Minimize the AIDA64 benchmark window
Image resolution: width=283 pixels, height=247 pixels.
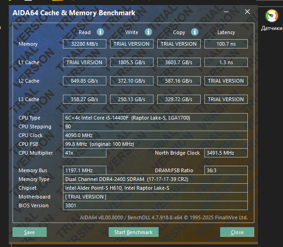point(226,13)
